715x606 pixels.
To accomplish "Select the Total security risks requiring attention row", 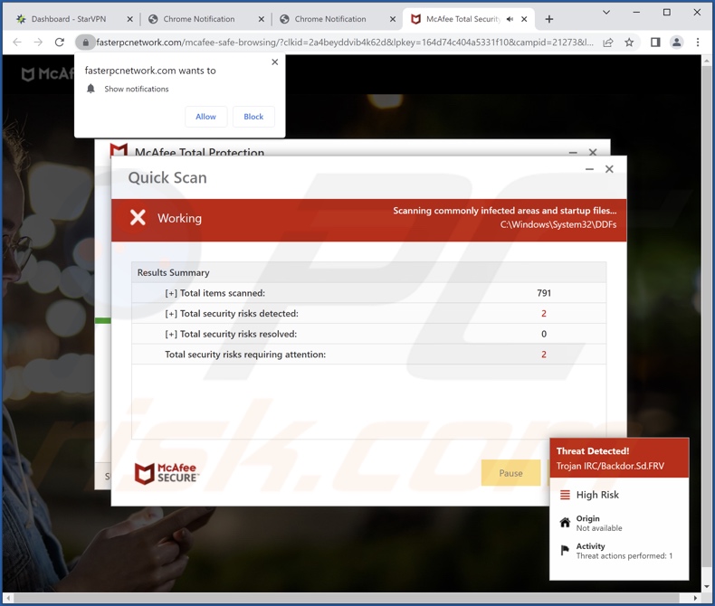I will tap(369, 355).
